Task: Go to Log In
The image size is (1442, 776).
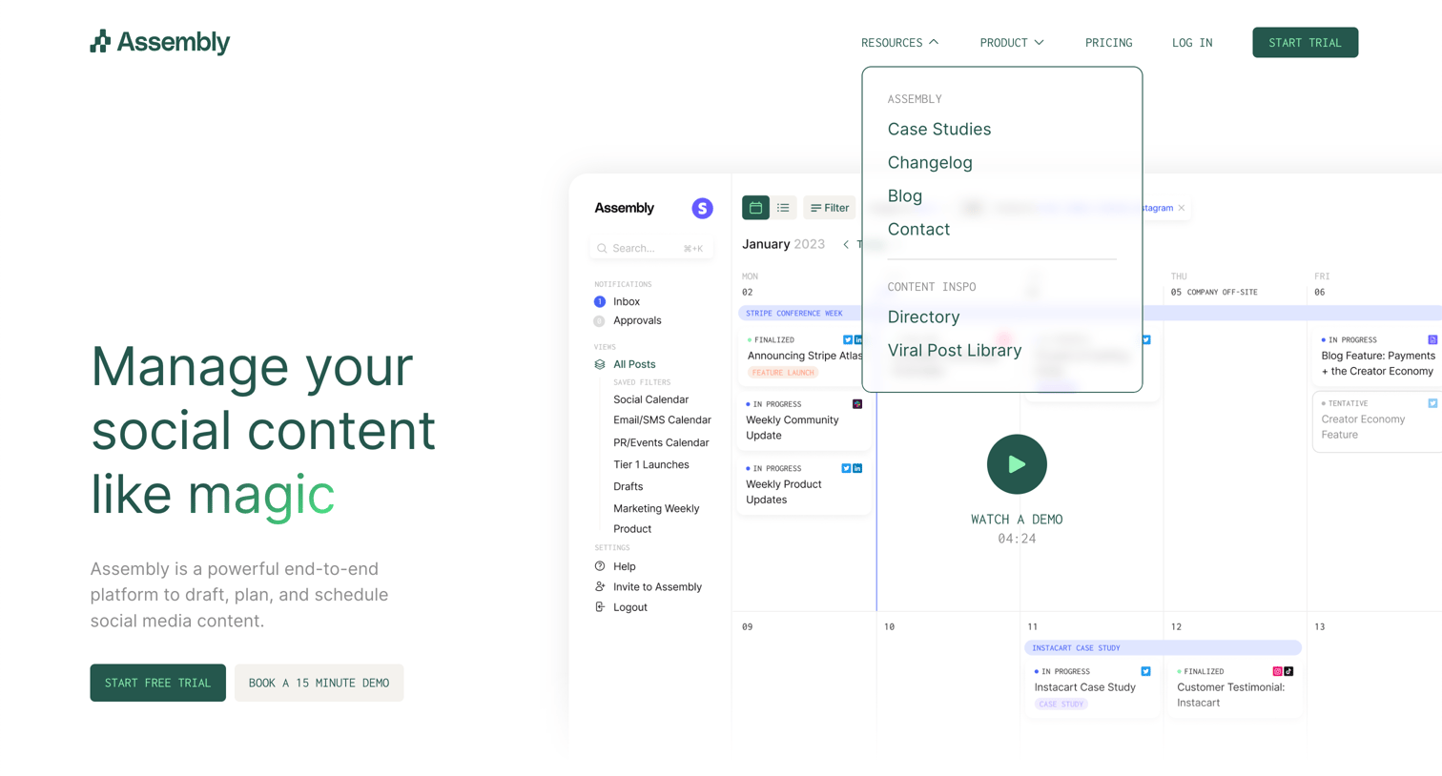Action: pyautogui.click(x=1192, y=43)
